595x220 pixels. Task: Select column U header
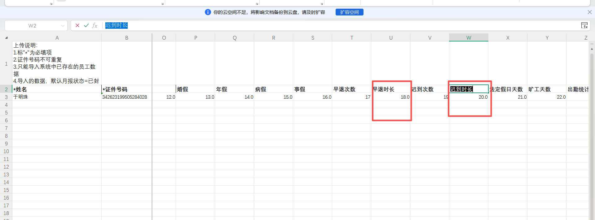391,38
